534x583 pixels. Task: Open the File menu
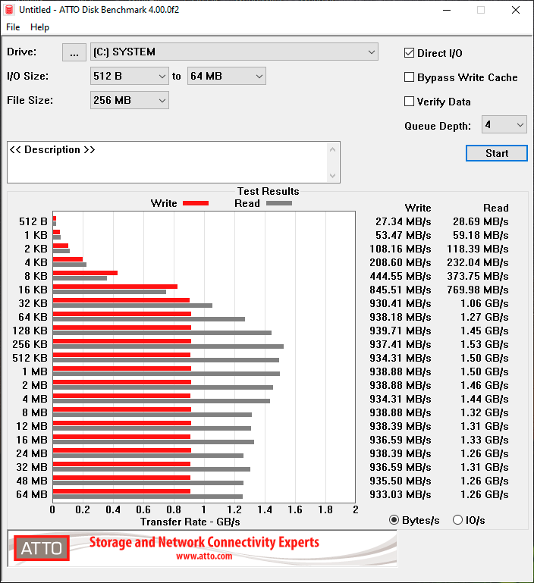click(13, 27)
